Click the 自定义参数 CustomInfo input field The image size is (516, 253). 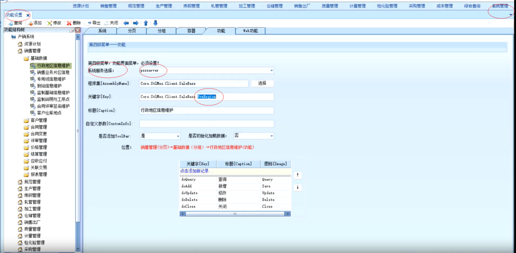(x=207, y=124)
